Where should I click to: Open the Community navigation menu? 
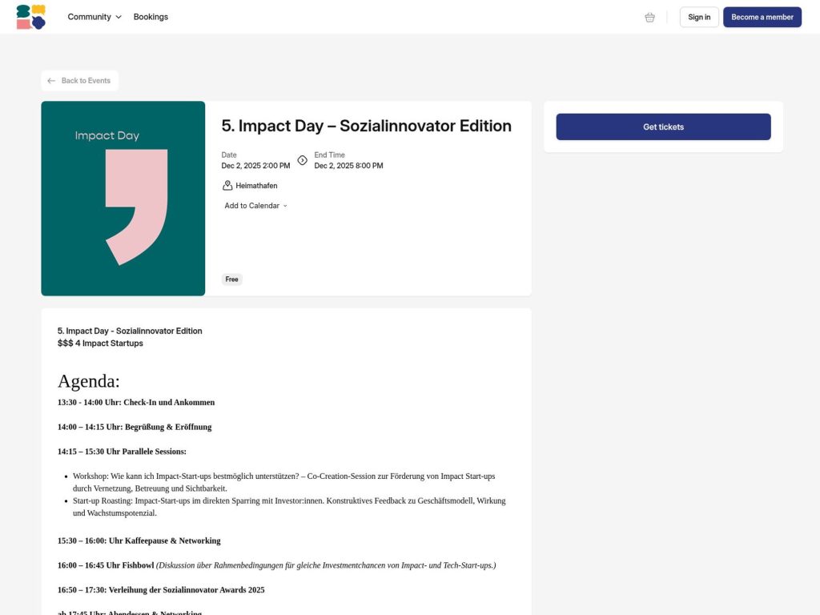coord(89,17)
